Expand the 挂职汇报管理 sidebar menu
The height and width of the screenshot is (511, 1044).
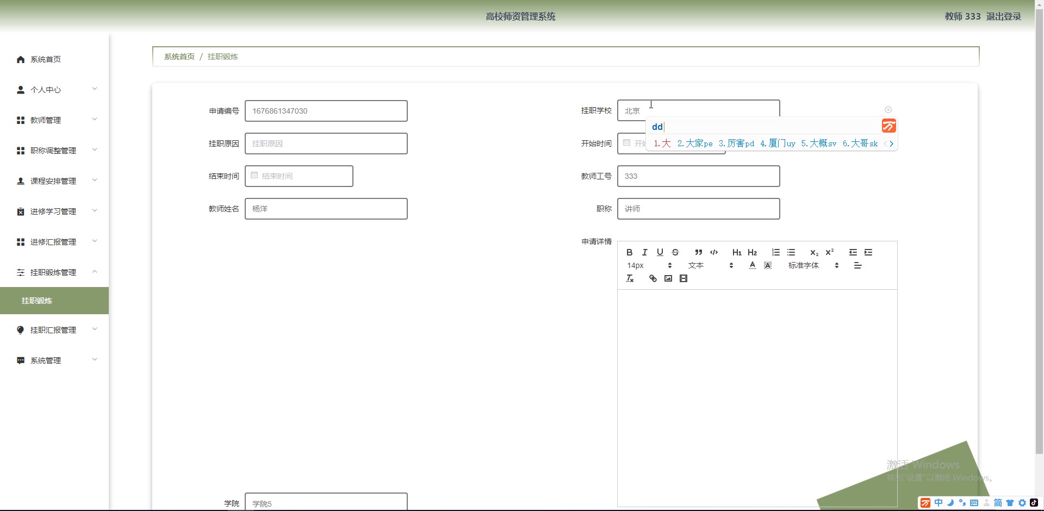[x=54, y=330]
